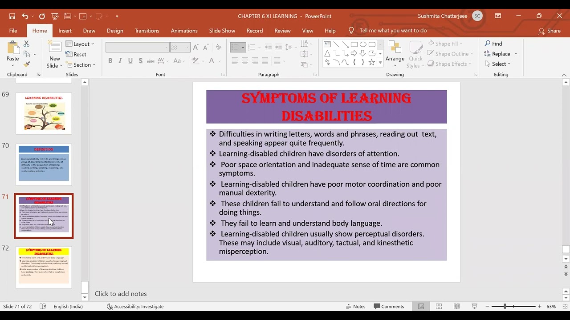This screenshot has height=320, width=570.
Task: Click the Cut scissors icon
Action: pyautogui.click(x=26, y=44)
